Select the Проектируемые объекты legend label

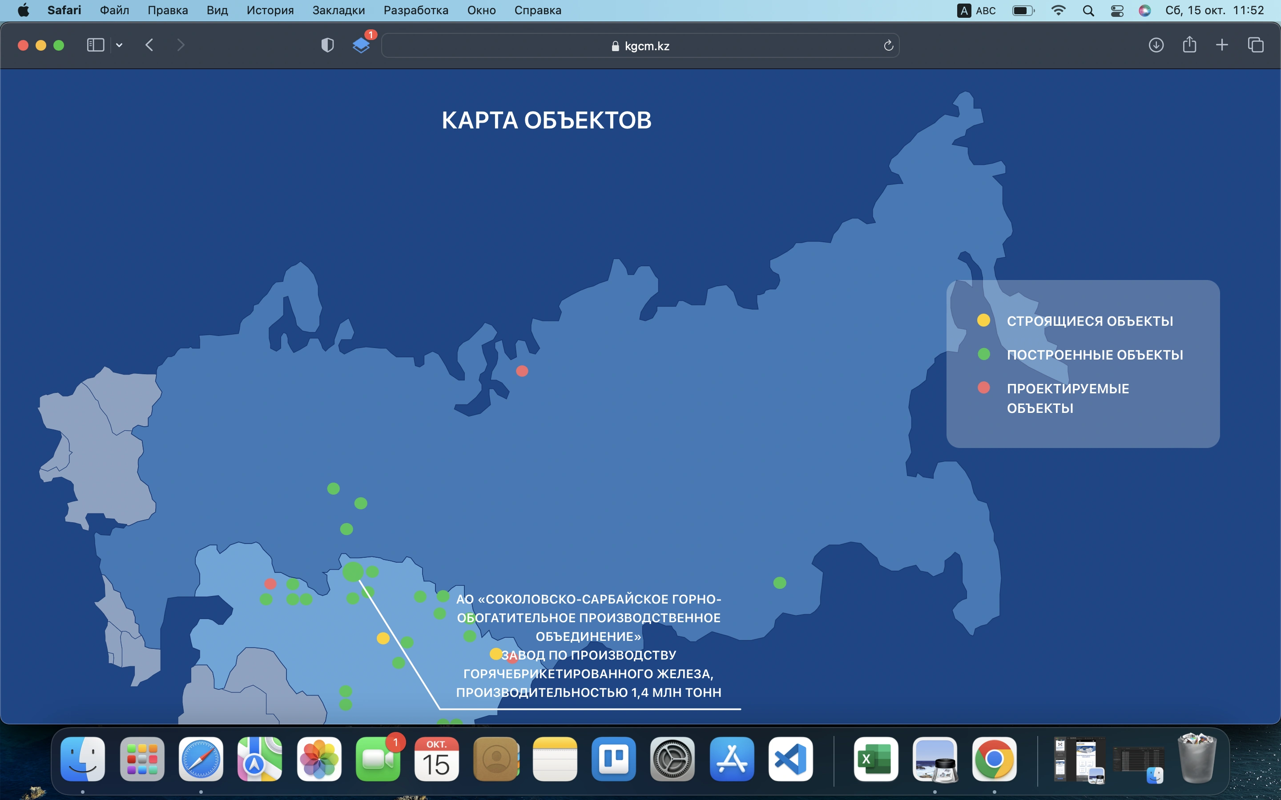(1067, 398)
